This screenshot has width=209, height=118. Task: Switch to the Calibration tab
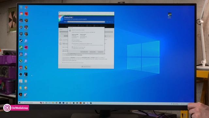click(81, 26)
